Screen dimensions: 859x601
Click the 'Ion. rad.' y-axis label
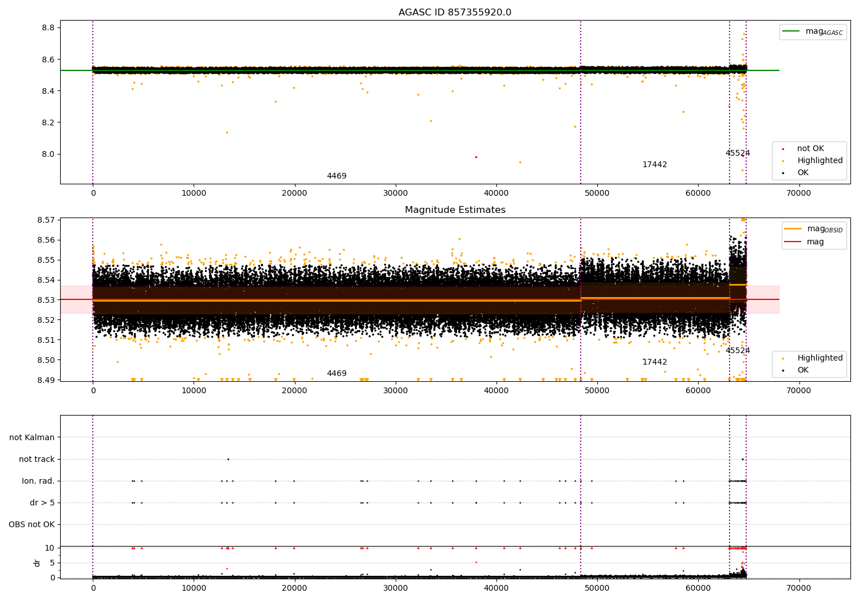[x=38, y=481]
